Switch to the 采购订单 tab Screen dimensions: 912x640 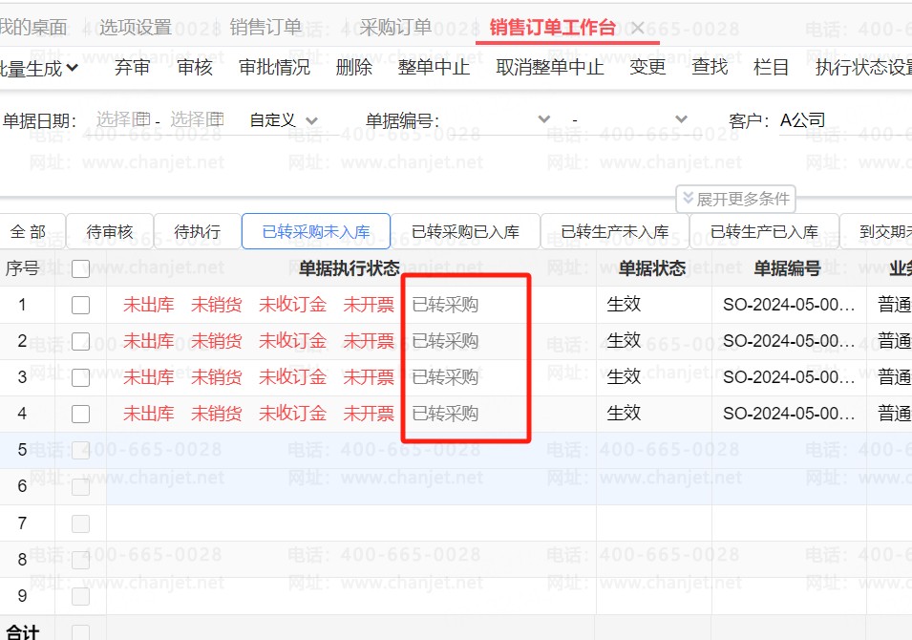coord(395,28)
